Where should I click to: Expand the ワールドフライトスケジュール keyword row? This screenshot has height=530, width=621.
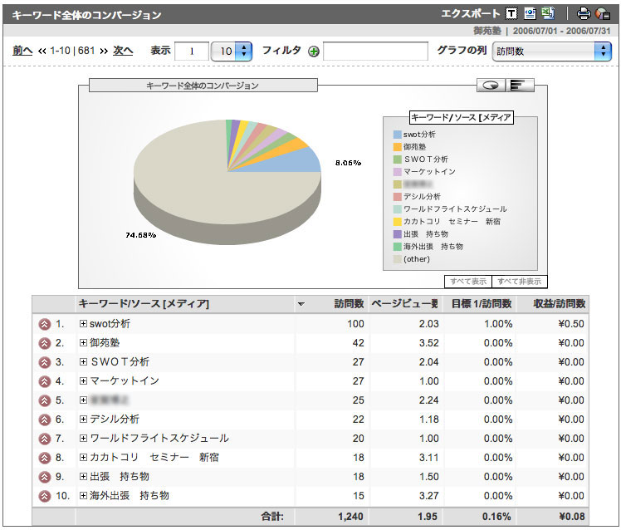(x=83, y=439)
